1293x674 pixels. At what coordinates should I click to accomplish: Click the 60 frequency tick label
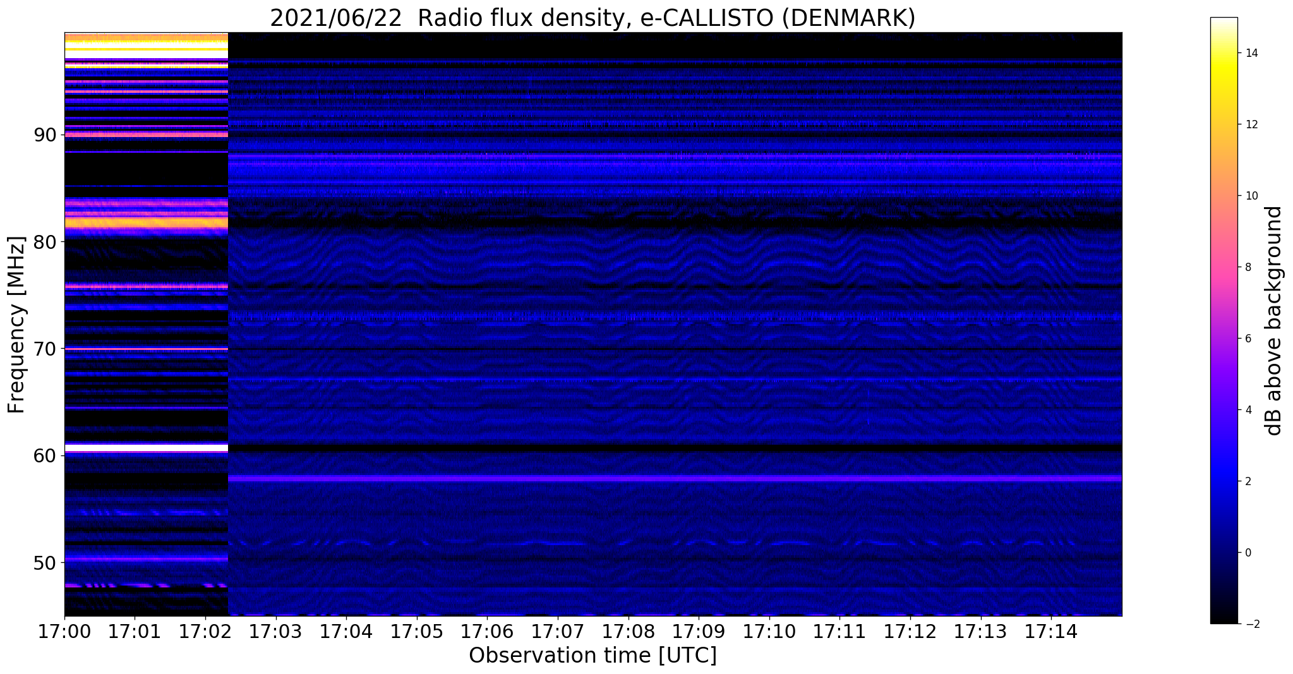tap(47, 455)
